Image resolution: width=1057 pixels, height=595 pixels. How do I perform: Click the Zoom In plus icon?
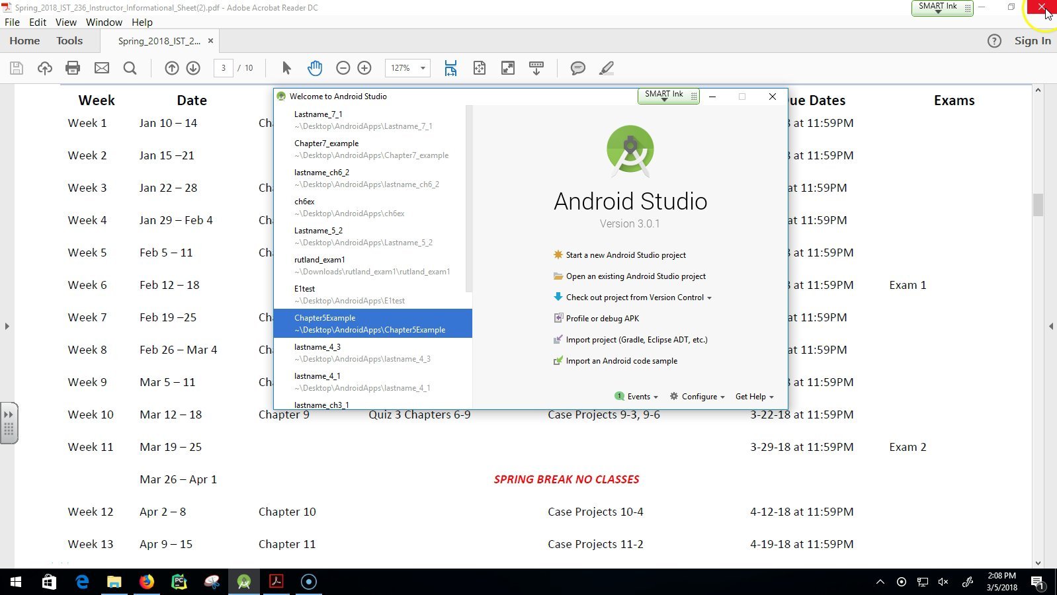[364, 68]
